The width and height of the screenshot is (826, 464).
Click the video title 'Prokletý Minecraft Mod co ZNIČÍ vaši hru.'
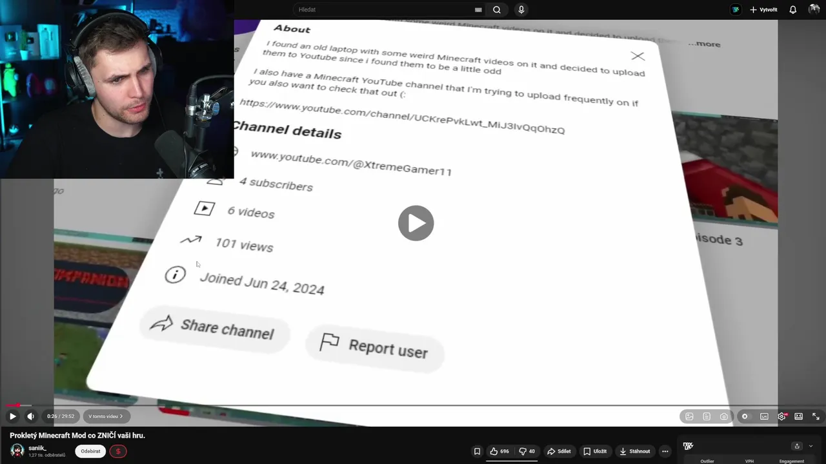tap(77, 436)
